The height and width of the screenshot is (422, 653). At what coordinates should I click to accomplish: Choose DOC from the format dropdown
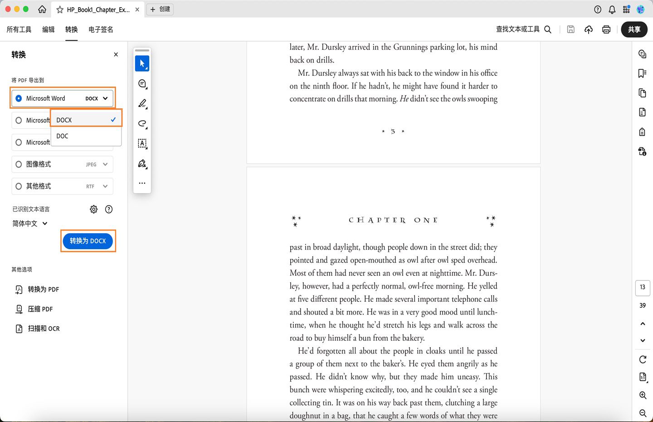[62, 136]
